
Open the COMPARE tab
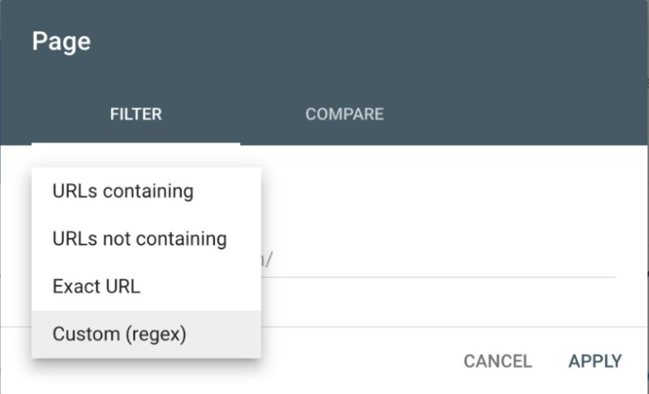point(344,114)
